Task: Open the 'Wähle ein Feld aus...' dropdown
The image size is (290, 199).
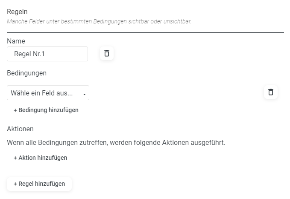Action: tap(48, 92)
